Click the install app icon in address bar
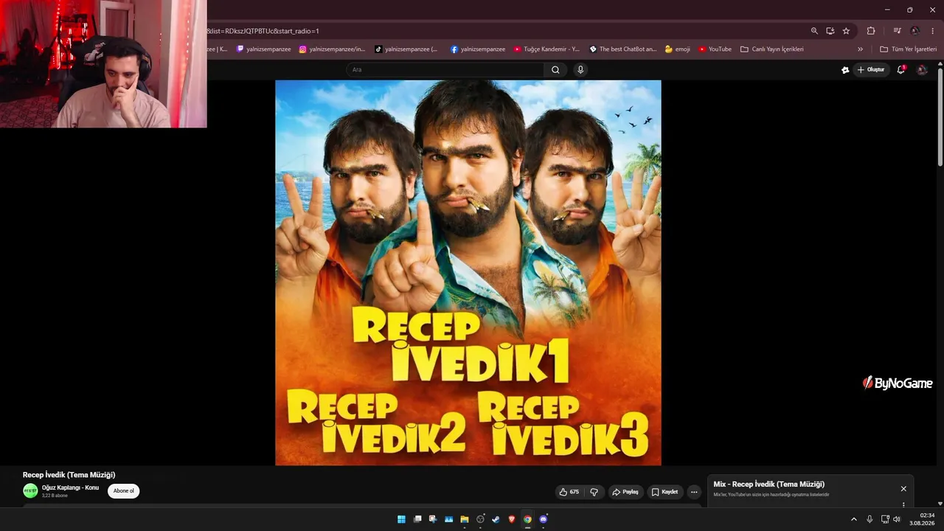944x531 pixels. [x=830, y=31]
